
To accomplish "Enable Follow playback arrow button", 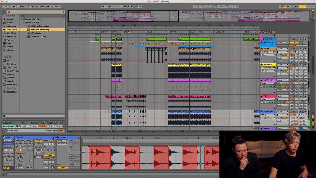I will (103, 6).
